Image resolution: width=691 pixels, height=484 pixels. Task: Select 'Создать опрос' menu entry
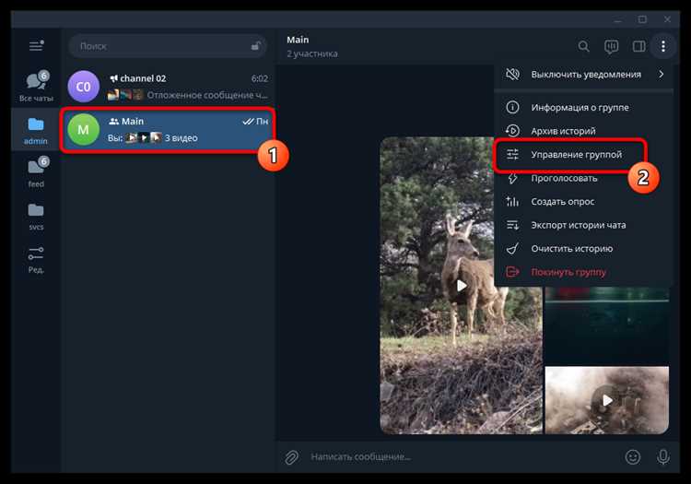click(583, 202)
